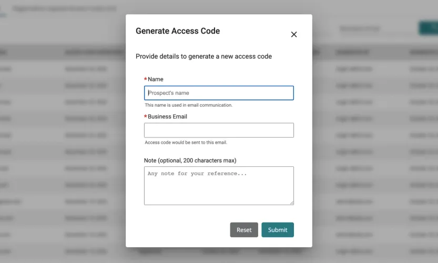Click the blurred table header row
This screenshot has width=438, height=263.
(x=368, y=52)
